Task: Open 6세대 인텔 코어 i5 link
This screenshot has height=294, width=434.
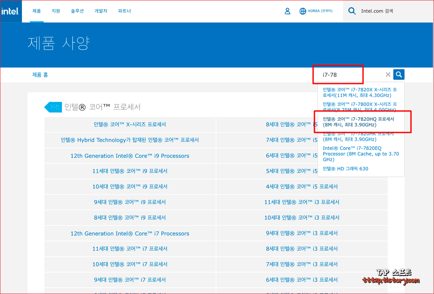Action: coord(292,155)
